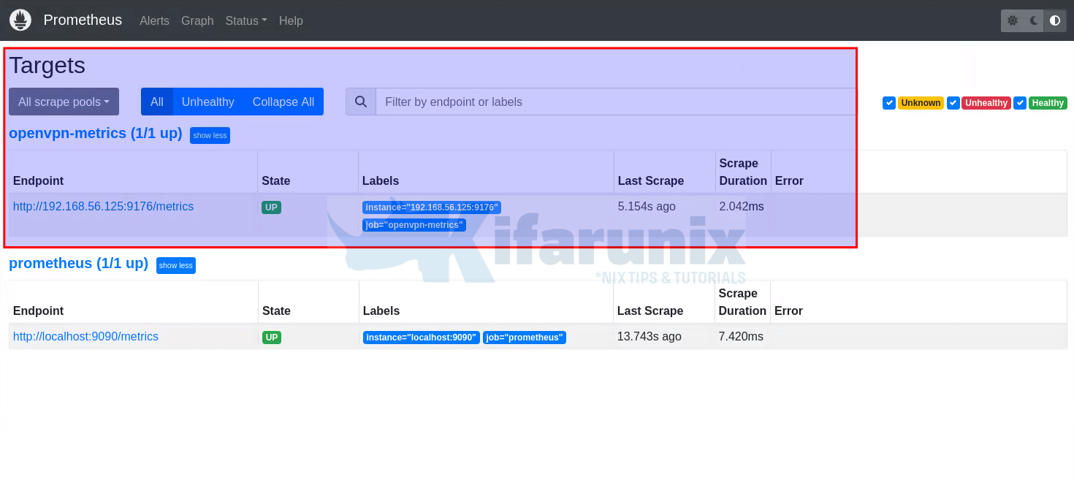Click the Collapse All button
The height and width of the screenshot is (480, 1074).
tap(283, 102)
